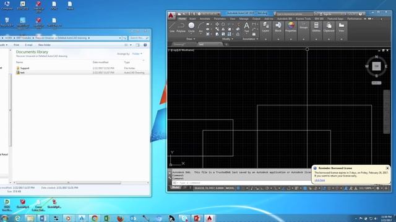Click the Rotate tool in Modify panel
This screenshot has height=222, width=396.
click(223, 24)
